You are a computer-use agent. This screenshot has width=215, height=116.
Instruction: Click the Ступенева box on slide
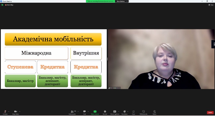click(20, 67)
